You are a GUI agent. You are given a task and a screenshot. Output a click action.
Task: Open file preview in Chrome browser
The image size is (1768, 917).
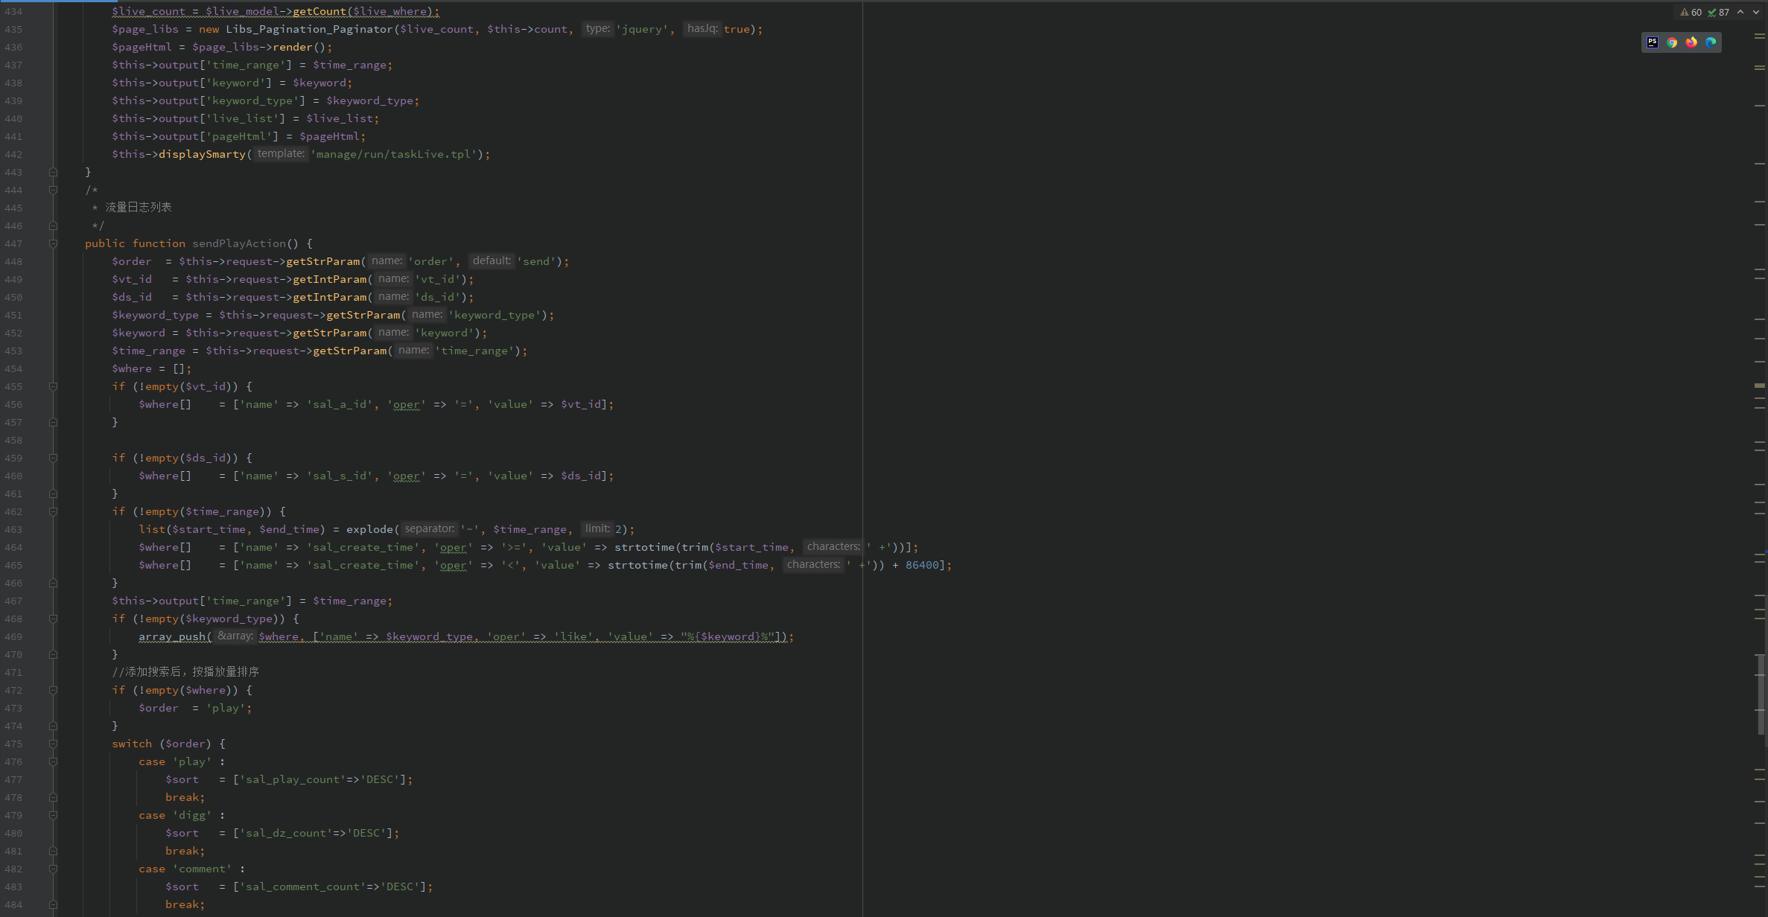tap(1671, 42)
